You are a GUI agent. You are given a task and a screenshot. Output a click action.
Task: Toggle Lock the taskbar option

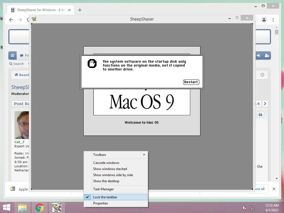116,197
